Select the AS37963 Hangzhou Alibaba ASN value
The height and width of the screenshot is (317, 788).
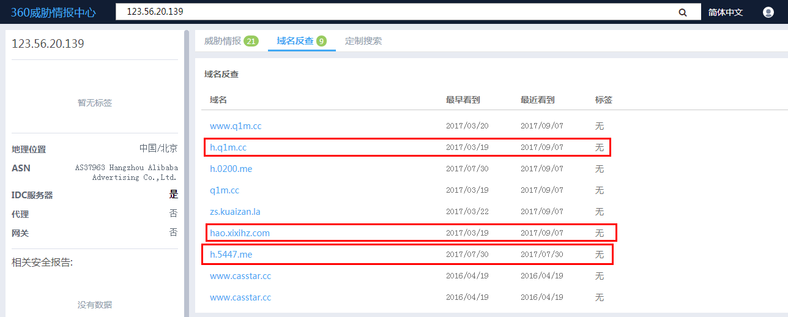coord(127,173)
